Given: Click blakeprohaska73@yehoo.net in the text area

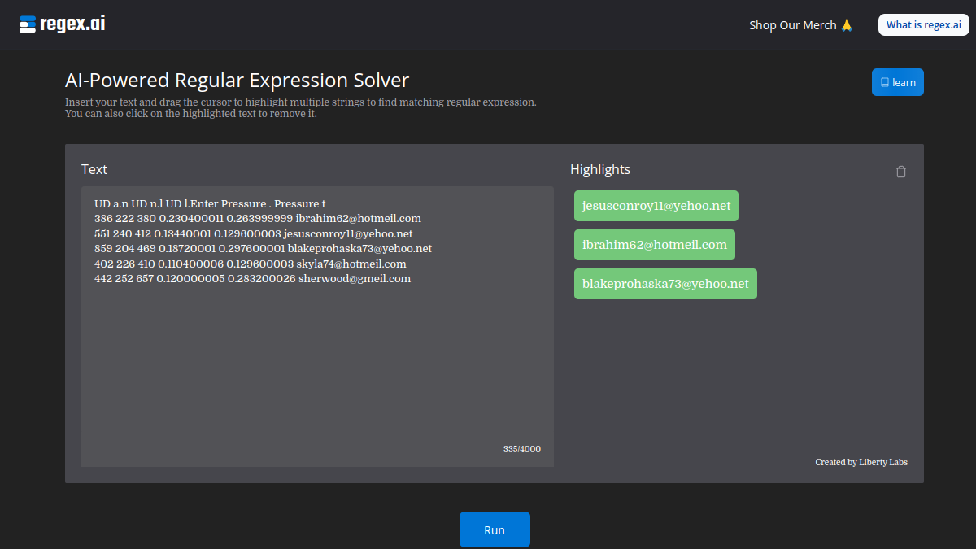Looking at the screenshot, I should click(359, 248).
